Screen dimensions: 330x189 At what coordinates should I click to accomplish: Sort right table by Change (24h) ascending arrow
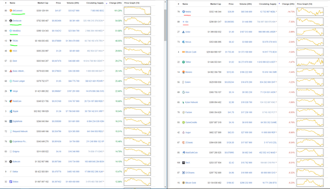(279, 4)
